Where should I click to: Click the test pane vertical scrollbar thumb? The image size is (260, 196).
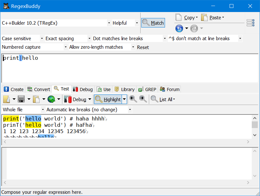[x=255, y=125]
